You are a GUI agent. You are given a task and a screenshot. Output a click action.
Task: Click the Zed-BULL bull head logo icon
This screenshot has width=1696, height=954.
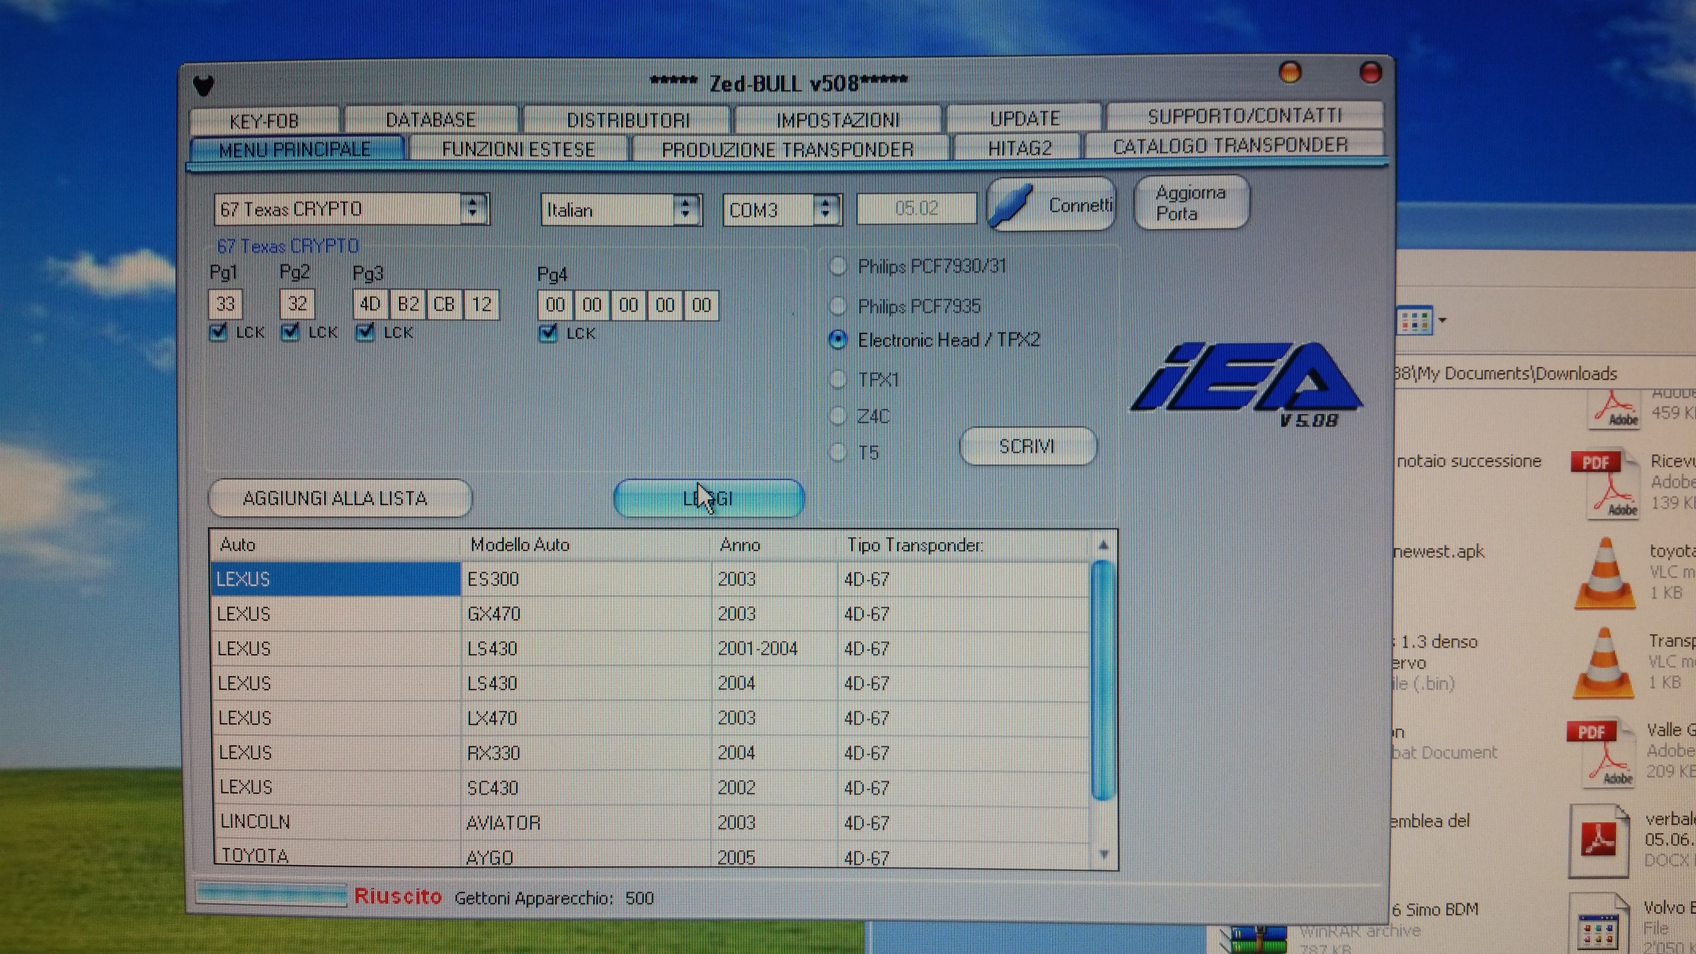click(x=204, y=85)
